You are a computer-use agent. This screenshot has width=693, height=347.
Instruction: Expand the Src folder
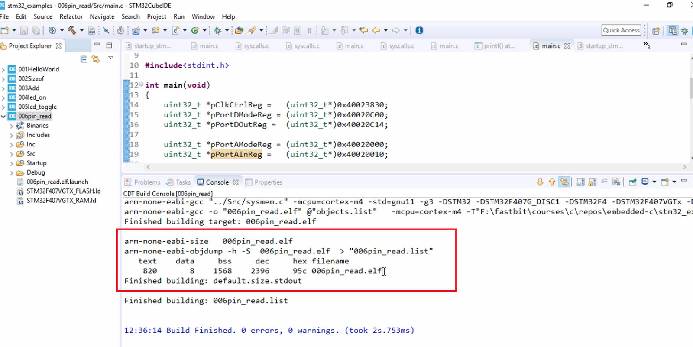(12, 154)
